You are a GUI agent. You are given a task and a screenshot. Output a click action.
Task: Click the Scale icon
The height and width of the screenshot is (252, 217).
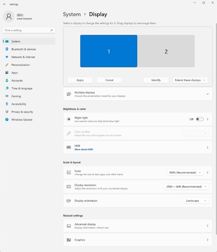point(69,172)
